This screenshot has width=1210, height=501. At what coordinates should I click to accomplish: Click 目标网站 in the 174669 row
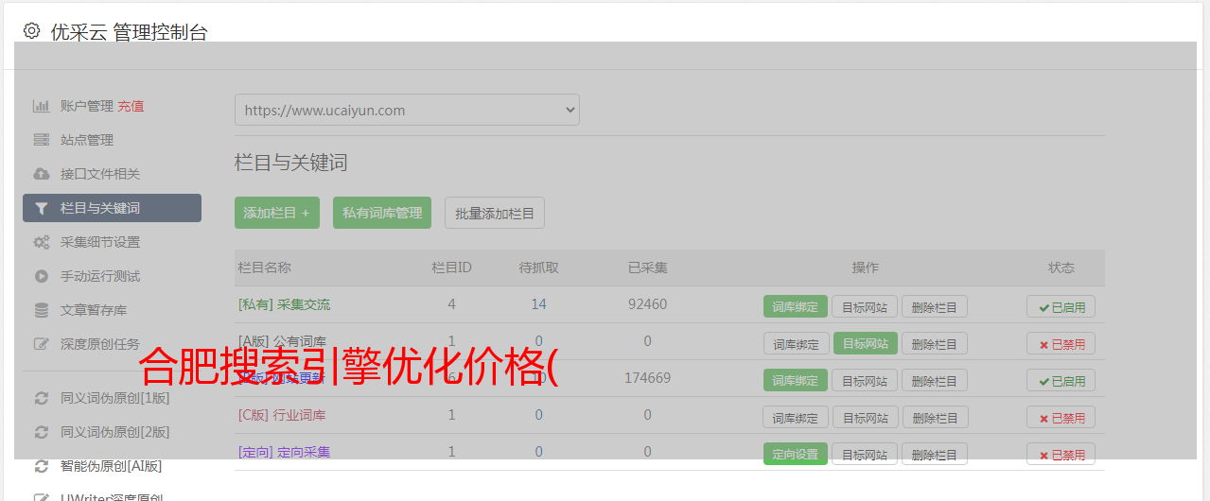tap(866, 380)
